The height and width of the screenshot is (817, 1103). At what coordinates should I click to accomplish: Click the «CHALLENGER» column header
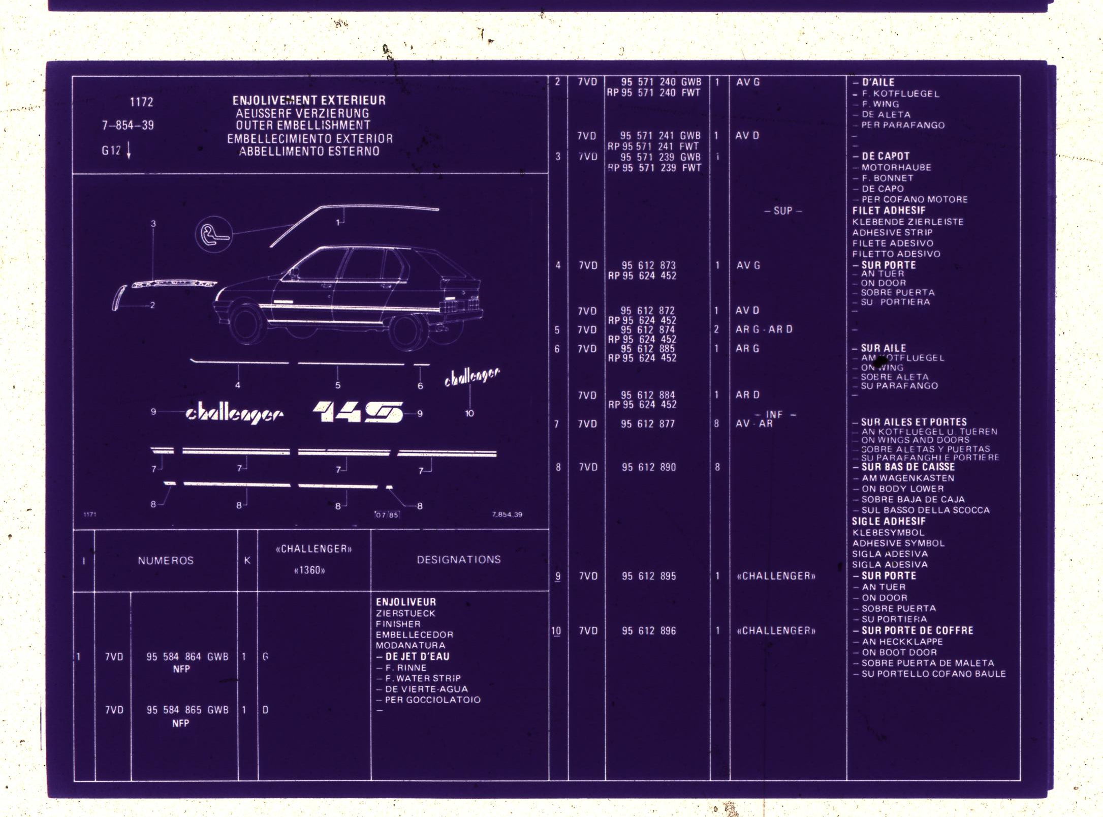pos(314,549)
